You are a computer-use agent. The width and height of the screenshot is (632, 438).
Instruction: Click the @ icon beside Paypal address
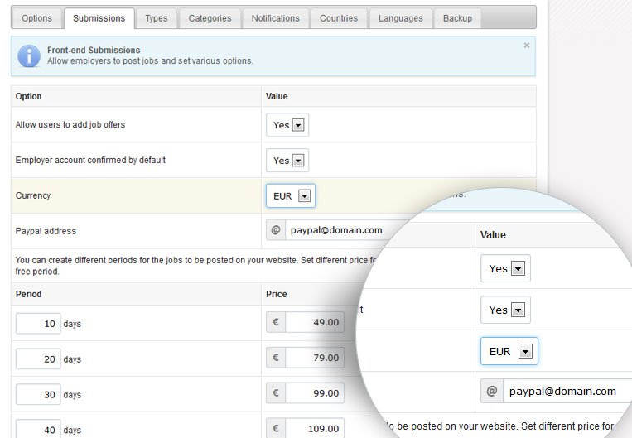pyautogui.click(x=276, y=230)
